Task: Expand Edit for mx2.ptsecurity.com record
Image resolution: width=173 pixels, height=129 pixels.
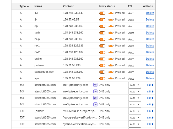Action: (150, 98)
